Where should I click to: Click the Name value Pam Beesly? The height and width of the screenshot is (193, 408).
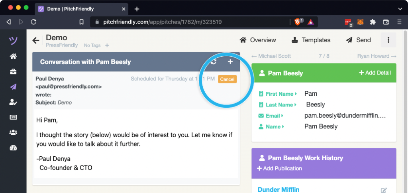(x=321, y=126)
